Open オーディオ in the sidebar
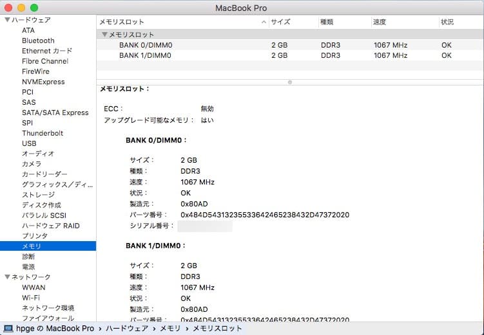 [x=38, y=154]
